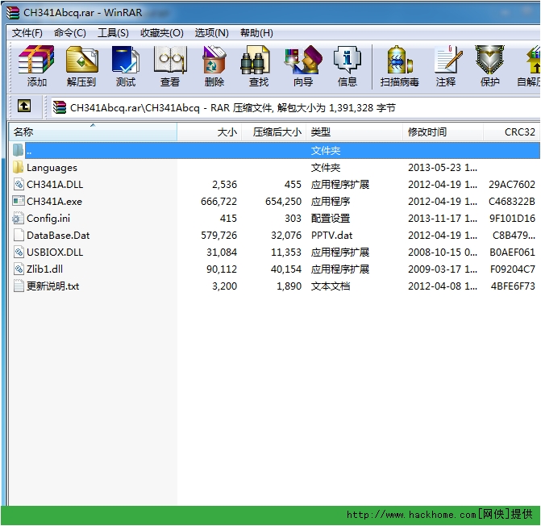This screenshot has height=526, width=541.
Task: Click the type cell PPTV.dat
Action: coord(331,235)
